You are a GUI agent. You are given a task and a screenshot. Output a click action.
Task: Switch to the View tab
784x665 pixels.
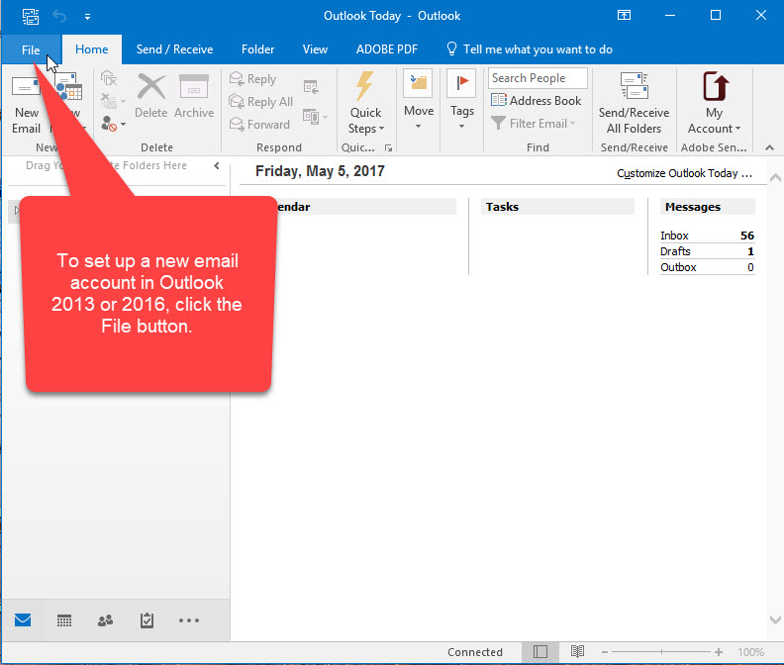315,49
